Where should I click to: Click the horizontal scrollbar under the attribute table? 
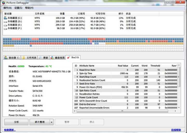coord(125,111)
